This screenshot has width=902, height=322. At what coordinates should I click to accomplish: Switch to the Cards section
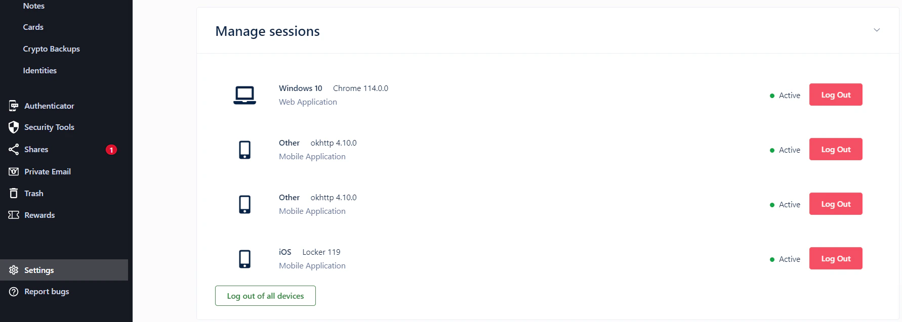tap(33, 27)
